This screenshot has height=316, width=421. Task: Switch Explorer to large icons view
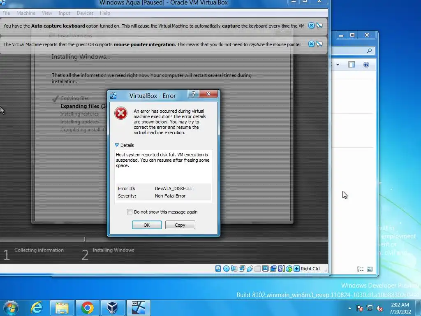pyautogui.click(x=370, y=269)
